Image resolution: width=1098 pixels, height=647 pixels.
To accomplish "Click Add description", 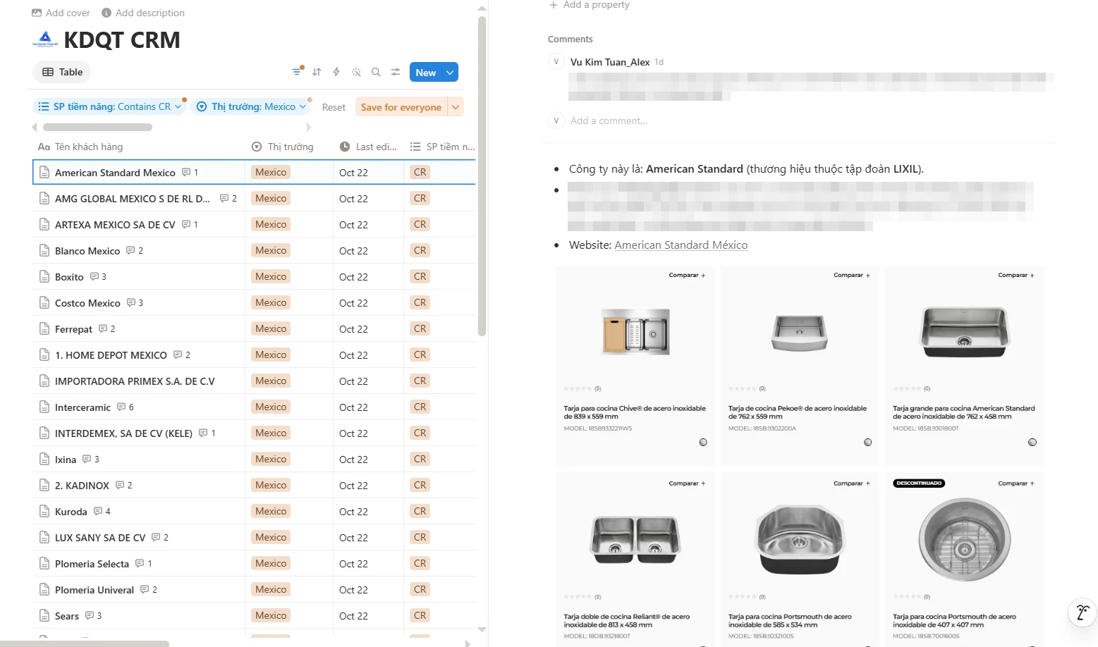I will [143, 13].
